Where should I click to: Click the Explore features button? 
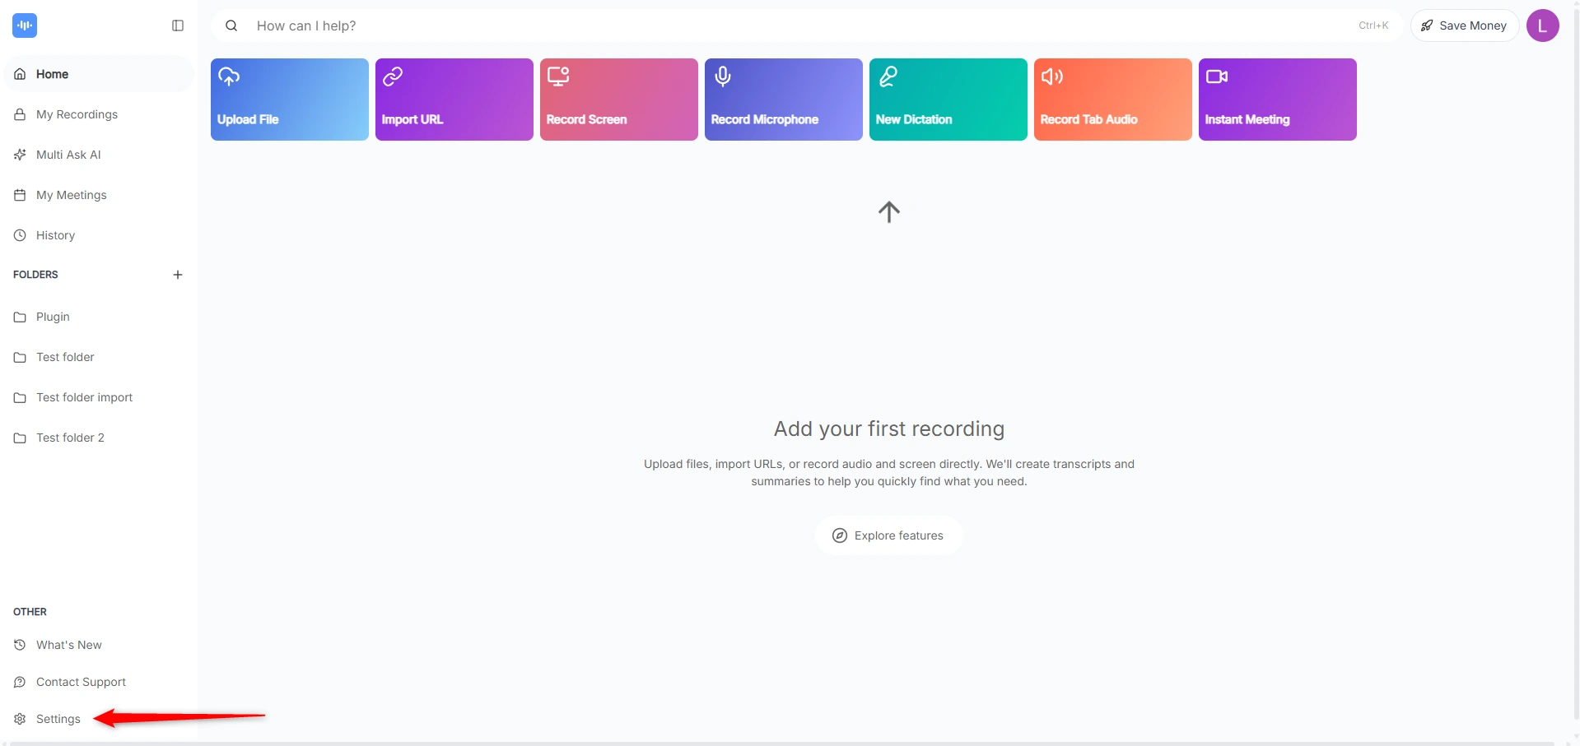pos(888,535)
